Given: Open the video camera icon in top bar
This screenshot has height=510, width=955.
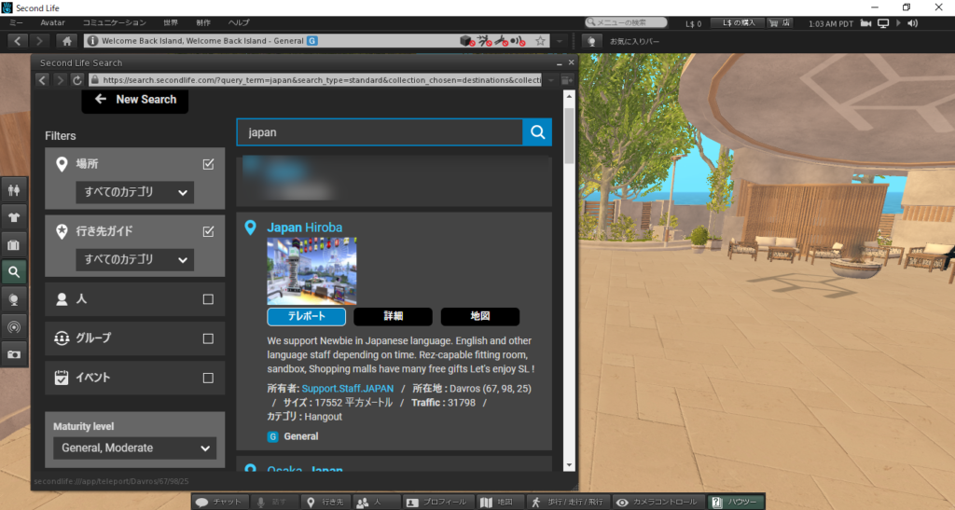Looking at the screenshot, I should tap(865, 23).
